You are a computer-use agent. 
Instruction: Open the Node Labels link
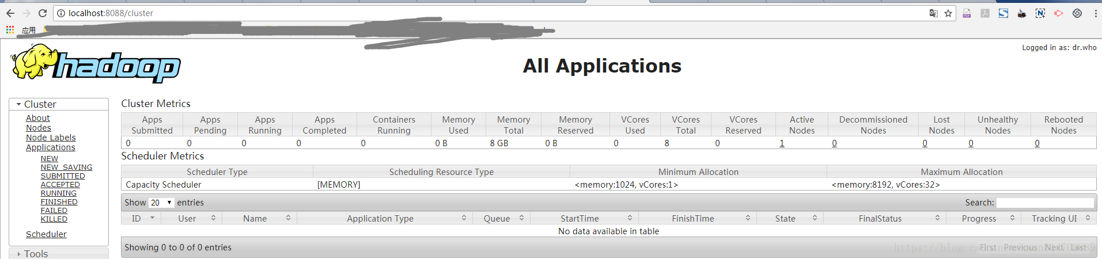51,138
